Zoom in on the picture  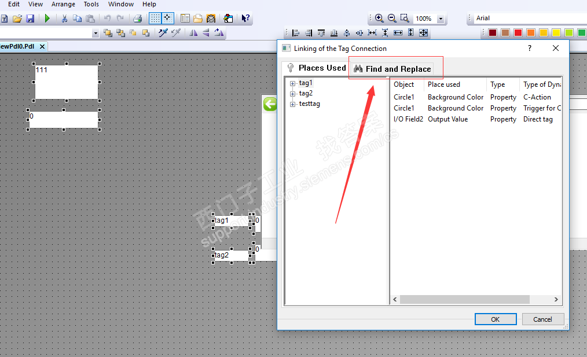pyautogui.click(x=379, y=19)
